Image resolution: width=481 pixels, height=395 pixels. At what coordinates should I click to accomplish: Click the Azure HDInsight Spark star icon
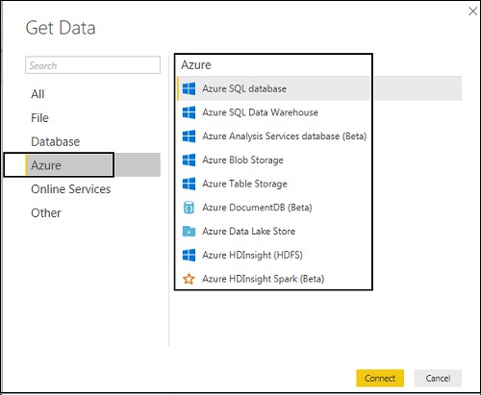(189, 279)
